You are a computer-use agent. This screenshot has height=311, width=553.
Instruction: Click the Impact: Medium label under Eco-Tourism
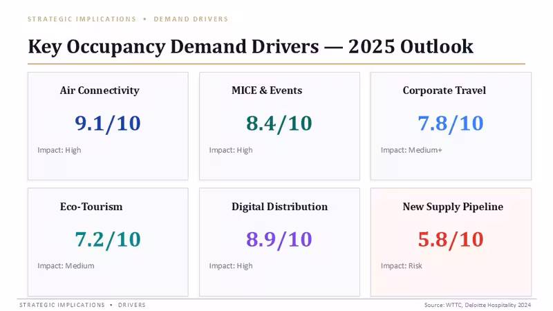tap(66, 266)
